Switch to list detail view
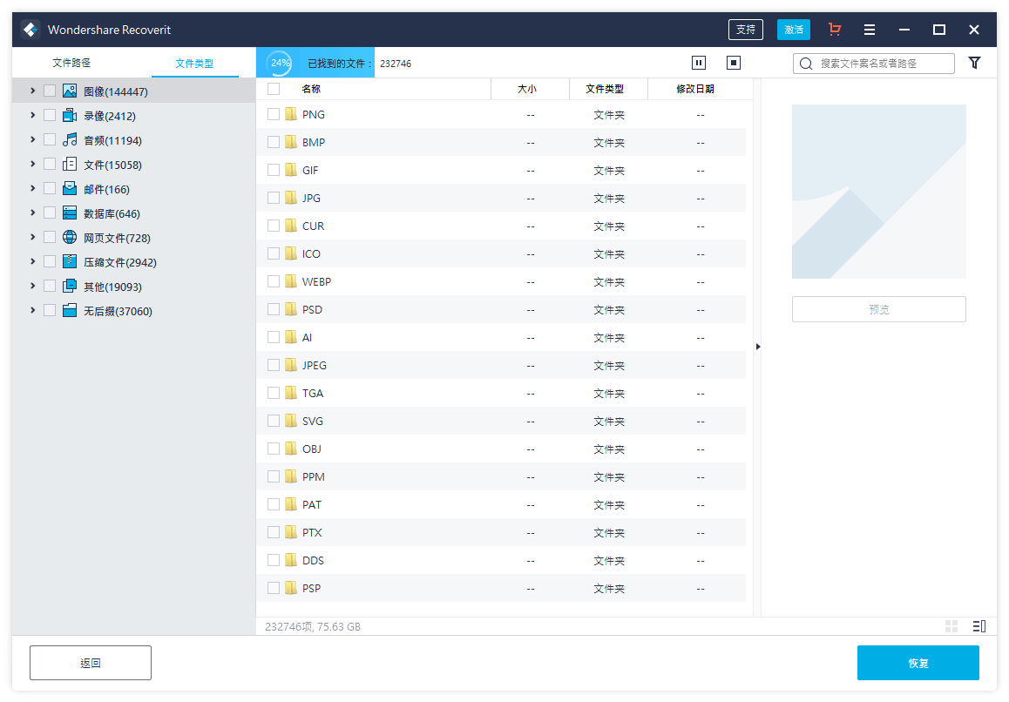The width and height of the screenshot is (1009, 702). tap(979, 626)
